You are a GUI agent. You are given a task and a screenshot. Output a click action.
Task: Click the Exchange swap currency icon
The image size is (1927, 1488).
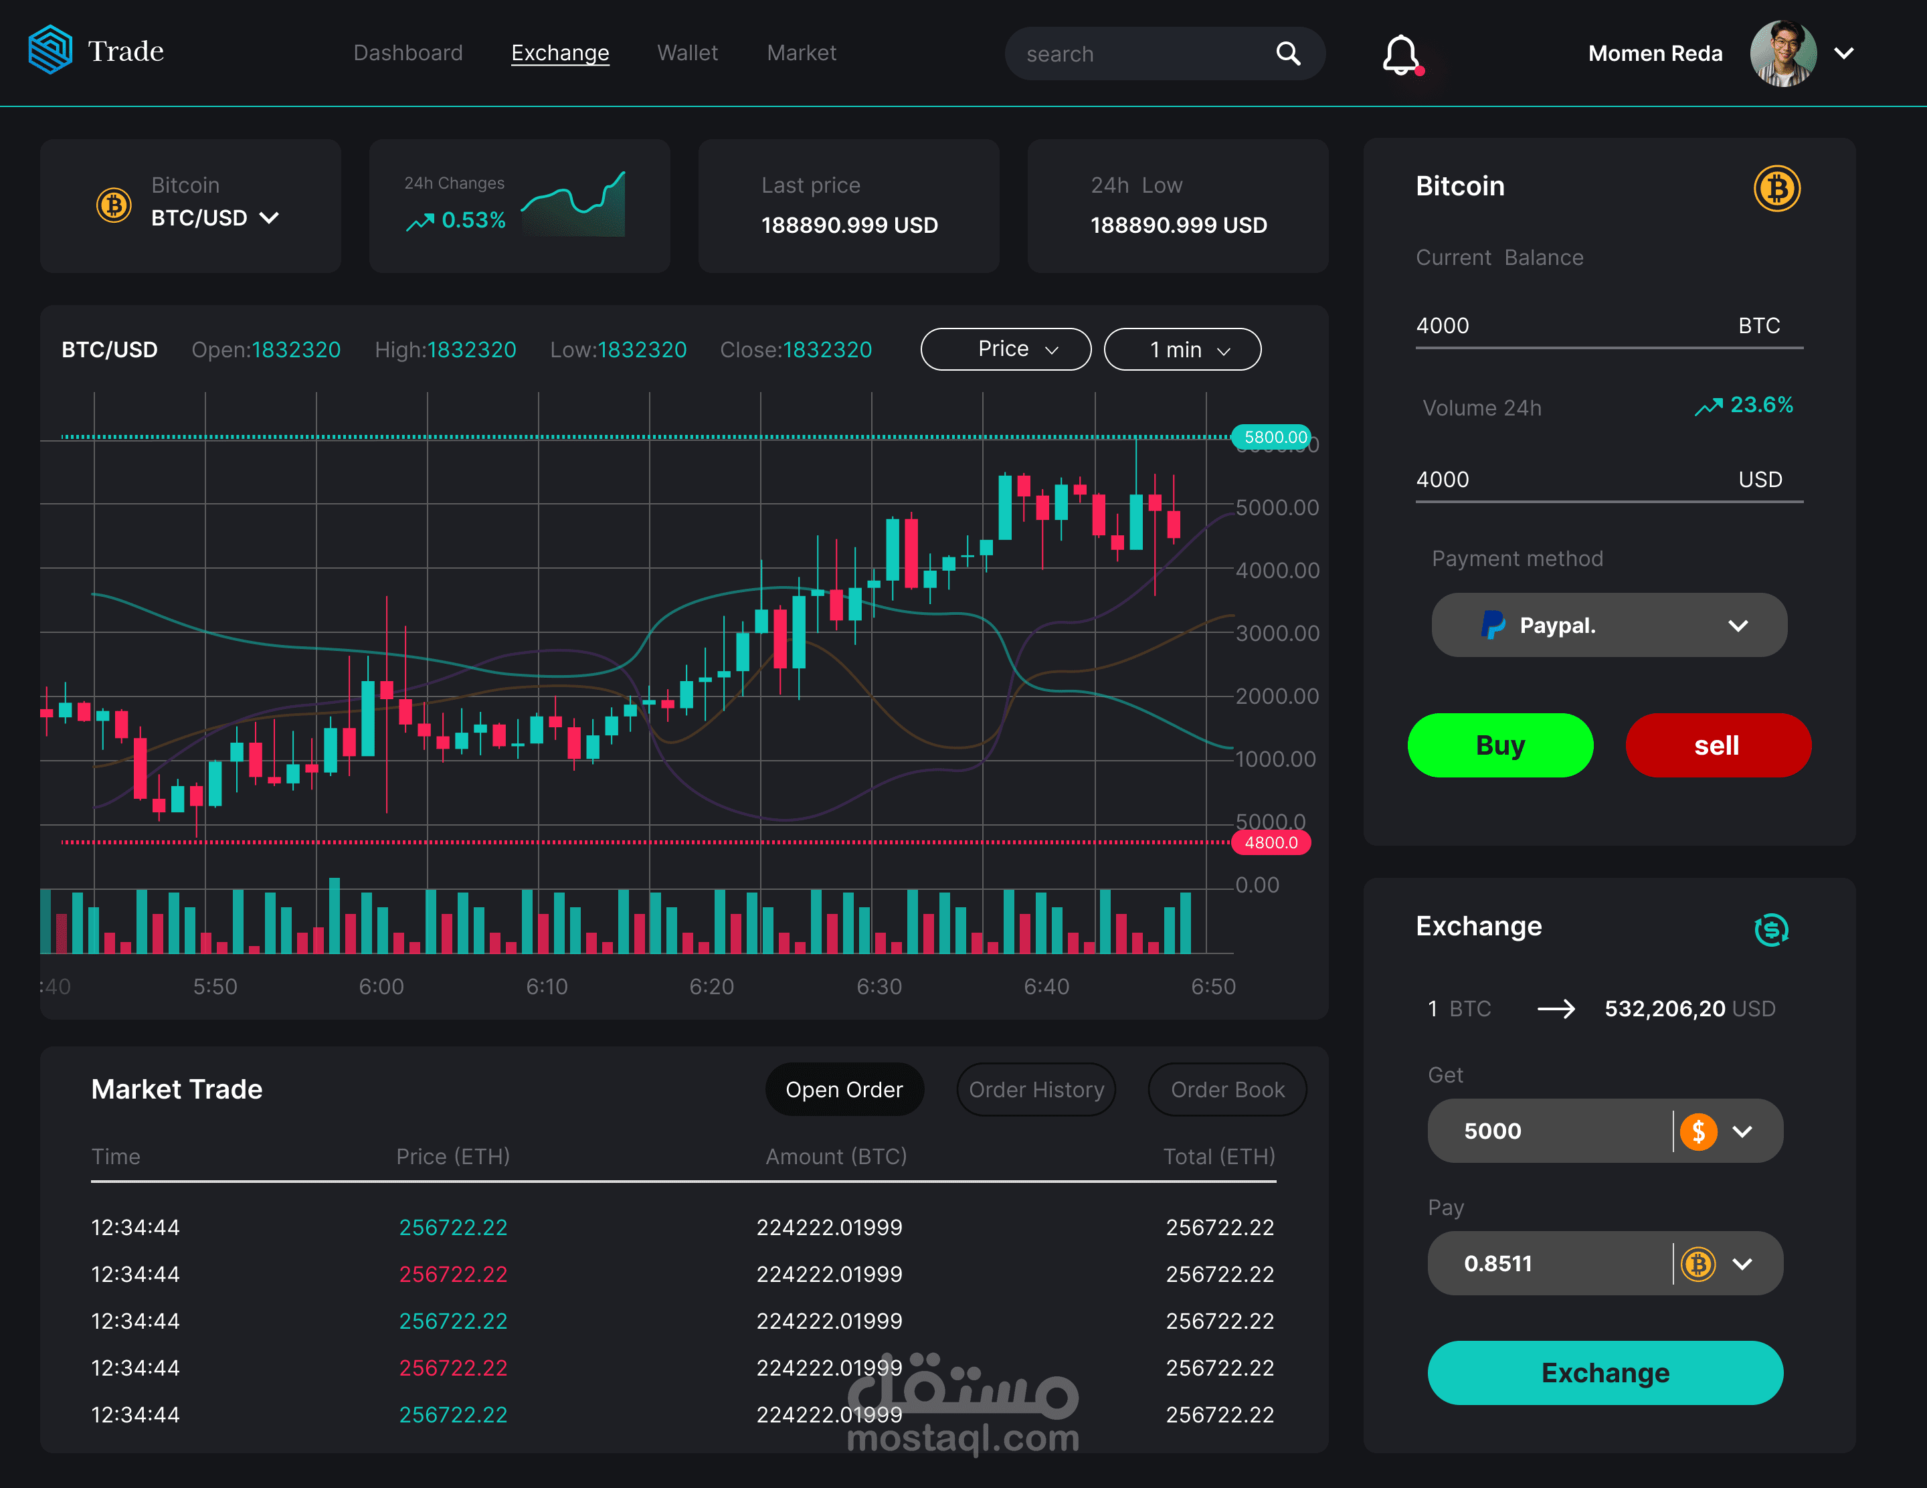point(1771,929)
